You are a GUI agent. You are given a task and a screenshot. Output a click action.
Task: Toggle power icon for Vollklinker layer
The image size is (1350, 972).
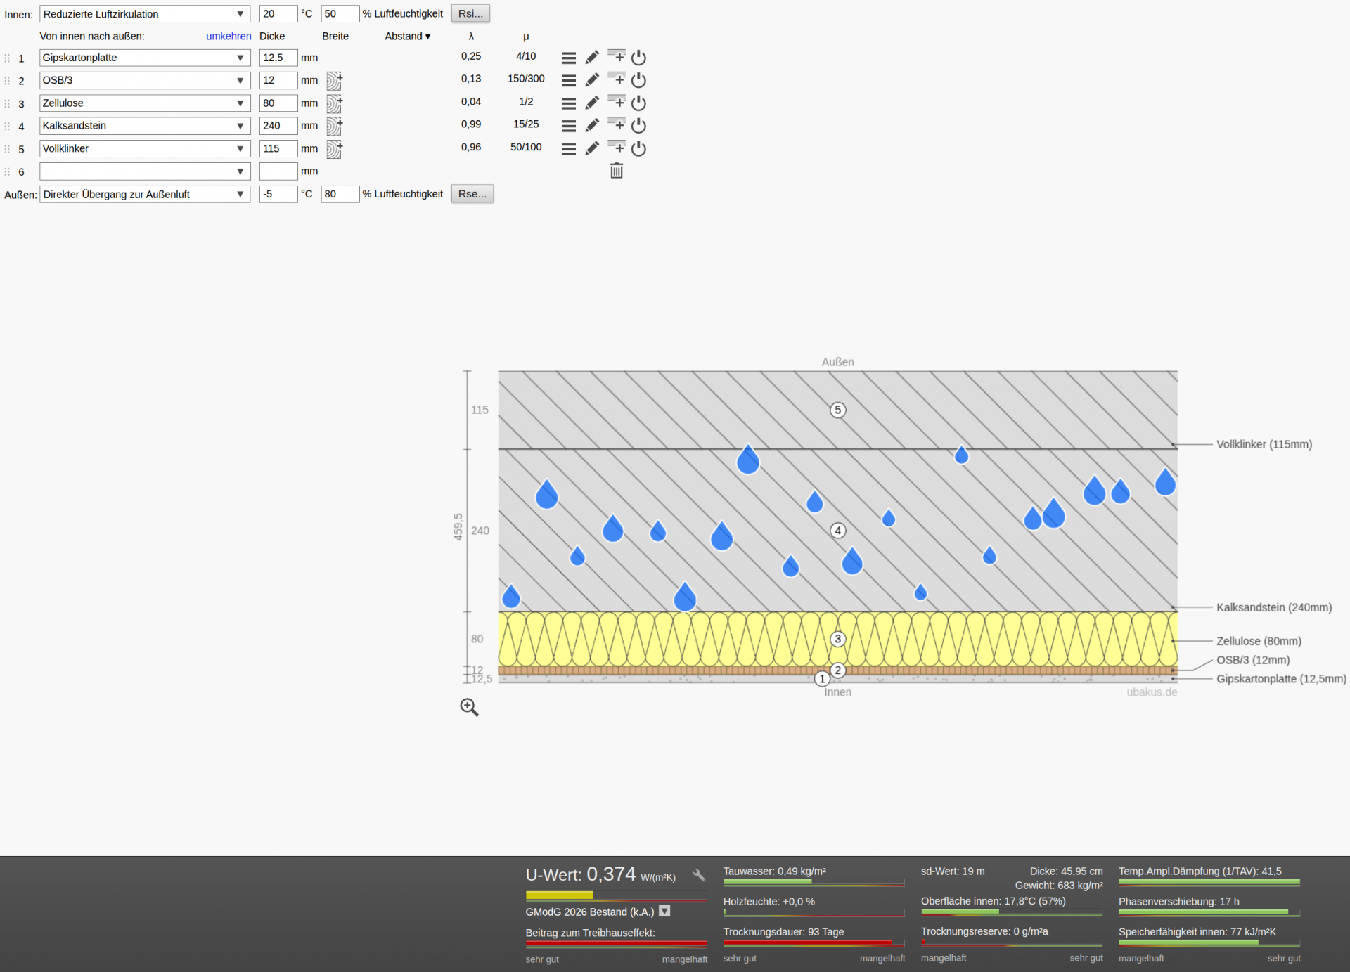638,148
